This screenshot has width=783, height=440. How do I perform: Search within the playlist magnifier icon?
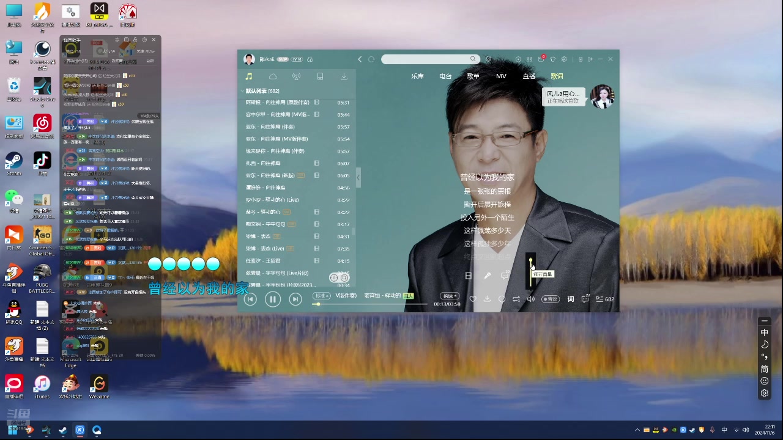point(344,278)
